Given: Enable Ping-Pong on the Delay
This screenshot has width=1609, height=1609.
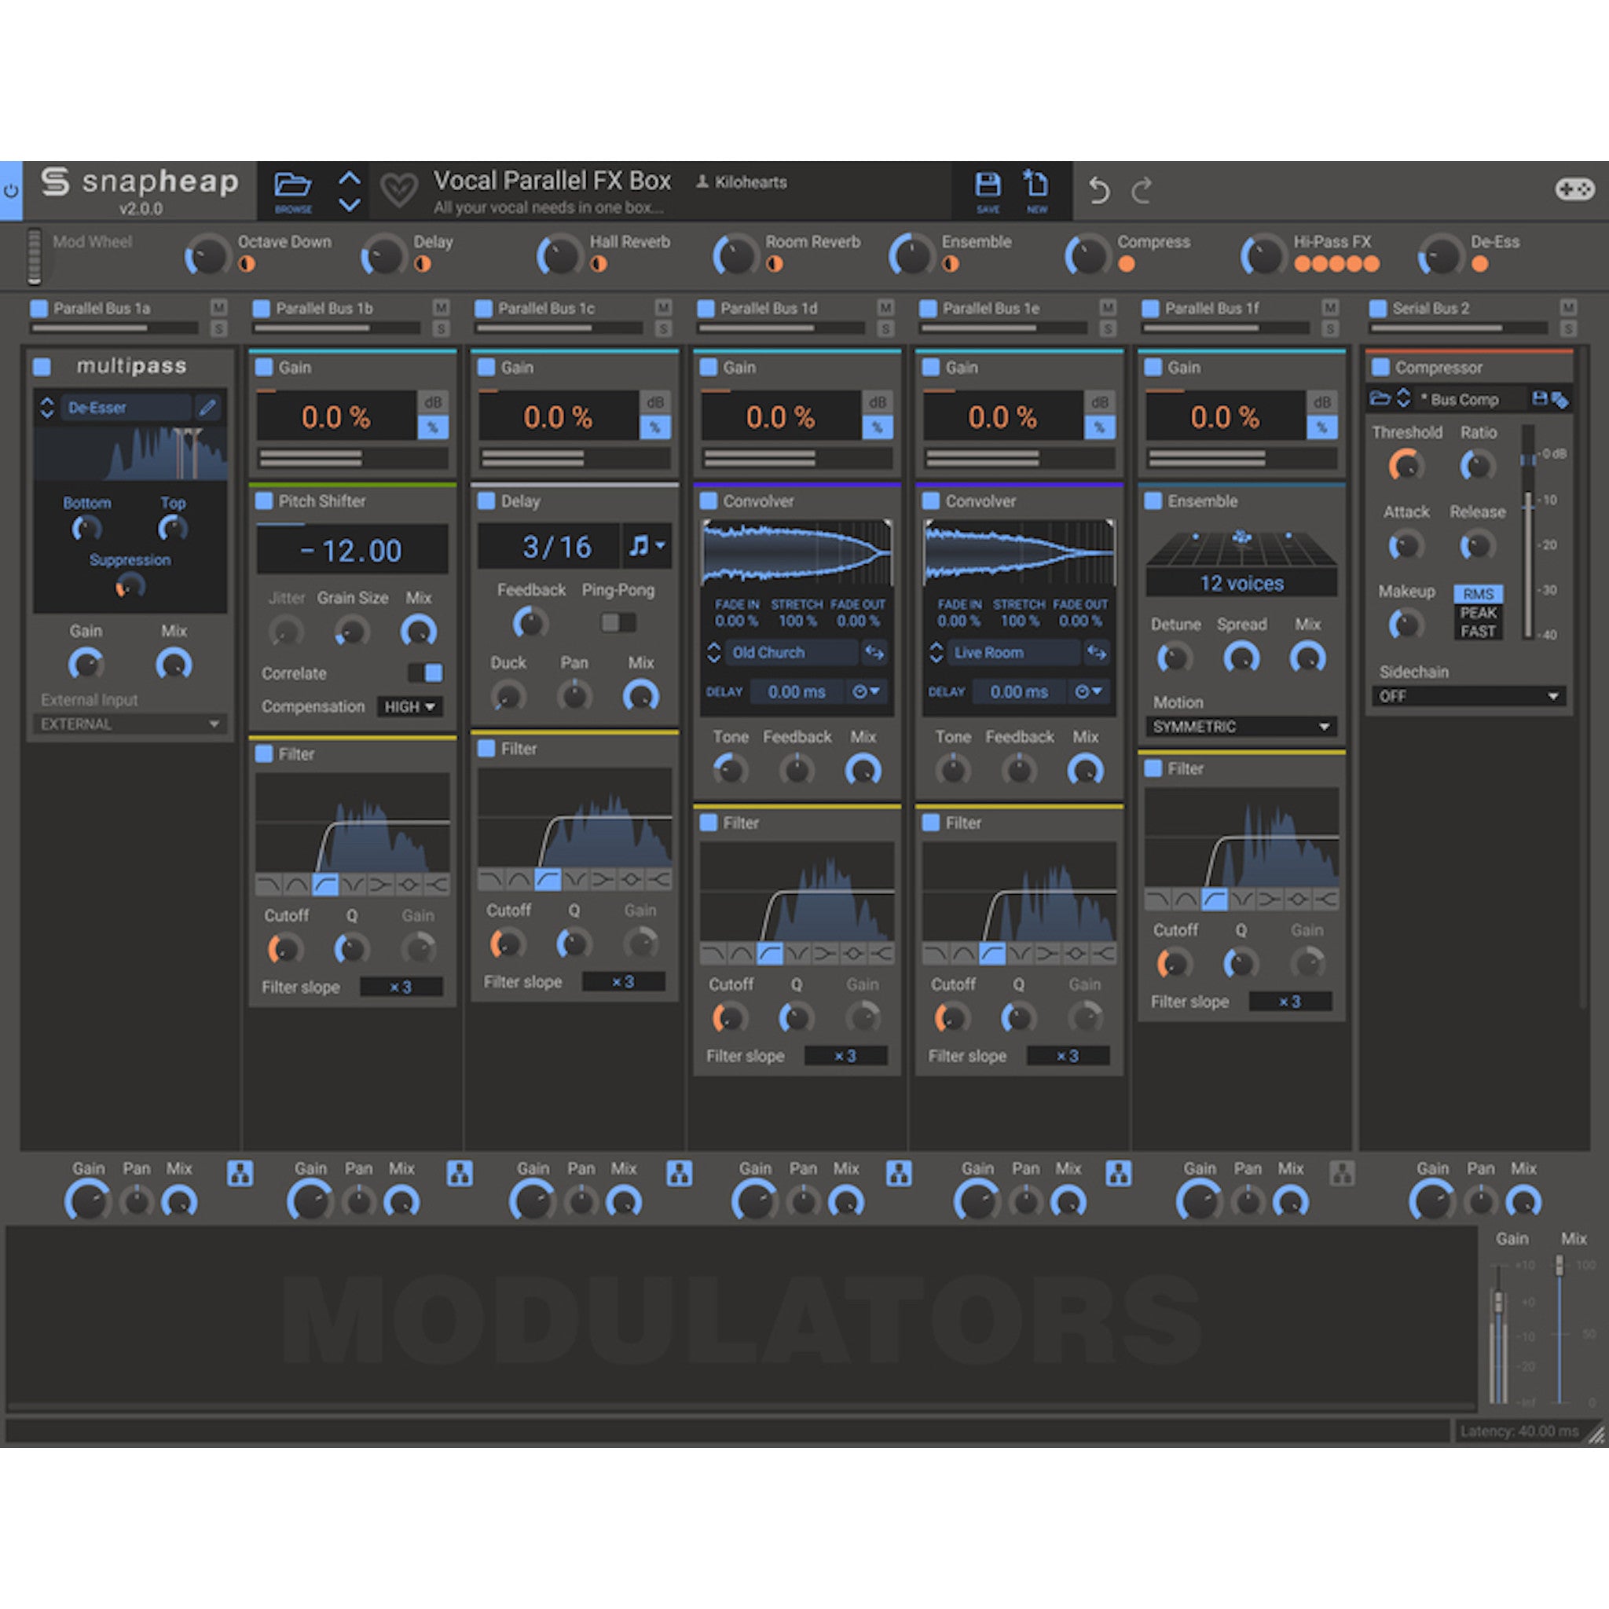Looking at the screenshot, I should click(x=617, y=622).
